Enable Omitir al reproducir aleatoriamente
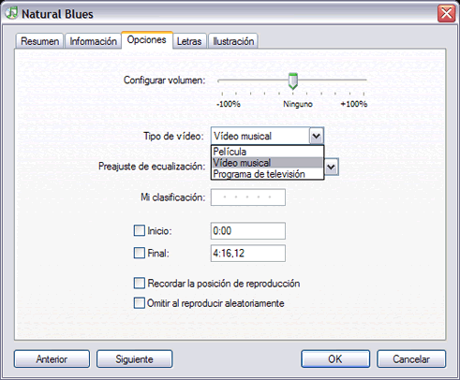 point(140,303)
